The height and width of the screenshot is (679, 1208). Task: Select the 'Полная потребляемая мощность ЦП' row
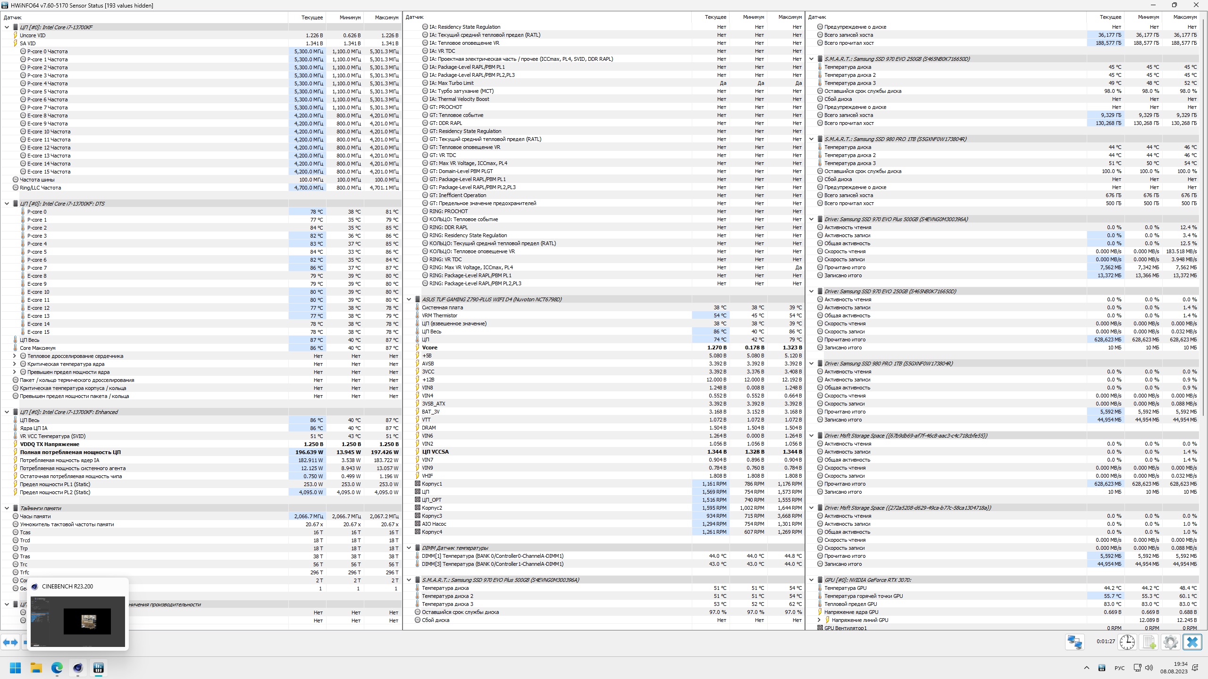pos(70,452)
